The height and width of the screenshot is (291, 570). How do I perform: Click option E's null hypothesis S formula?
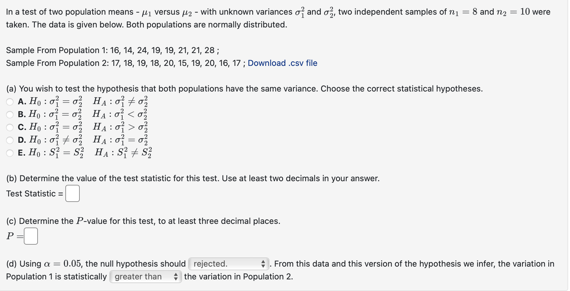(57, 153)
